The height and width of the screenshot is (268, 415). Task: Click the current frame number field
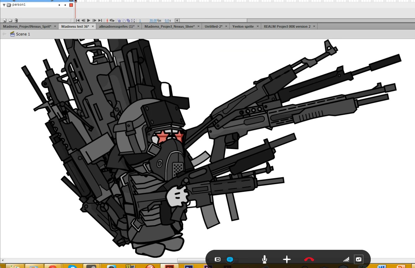140,21
